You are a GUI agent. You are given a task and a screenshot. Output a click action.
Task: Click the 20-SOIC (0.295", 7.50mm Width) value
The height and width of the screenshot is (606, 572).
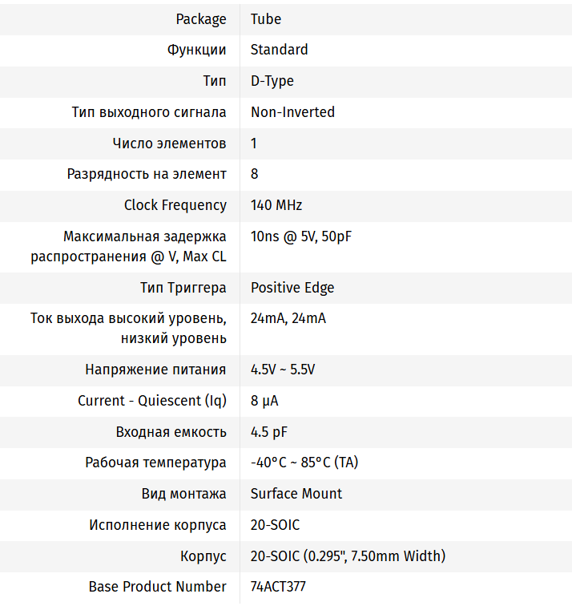(348, 555)
